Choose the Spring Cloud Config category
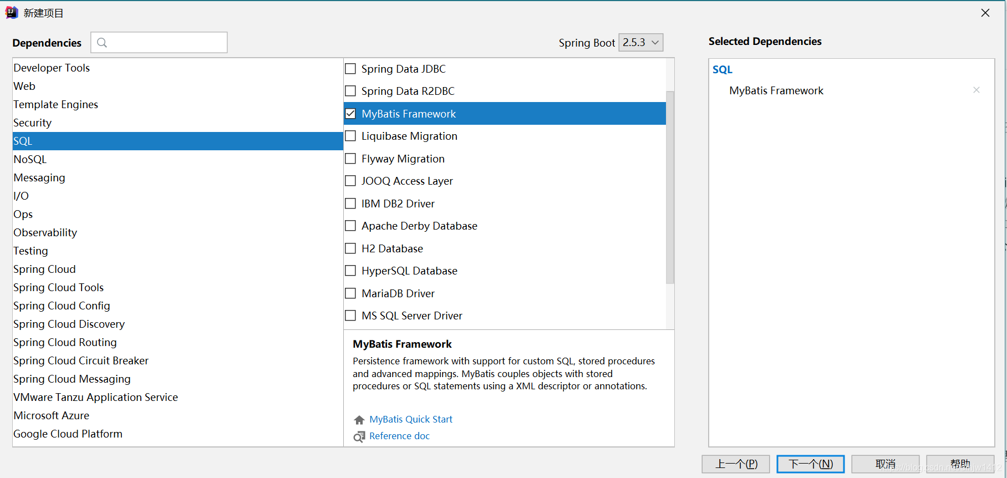 pos(177,306)
